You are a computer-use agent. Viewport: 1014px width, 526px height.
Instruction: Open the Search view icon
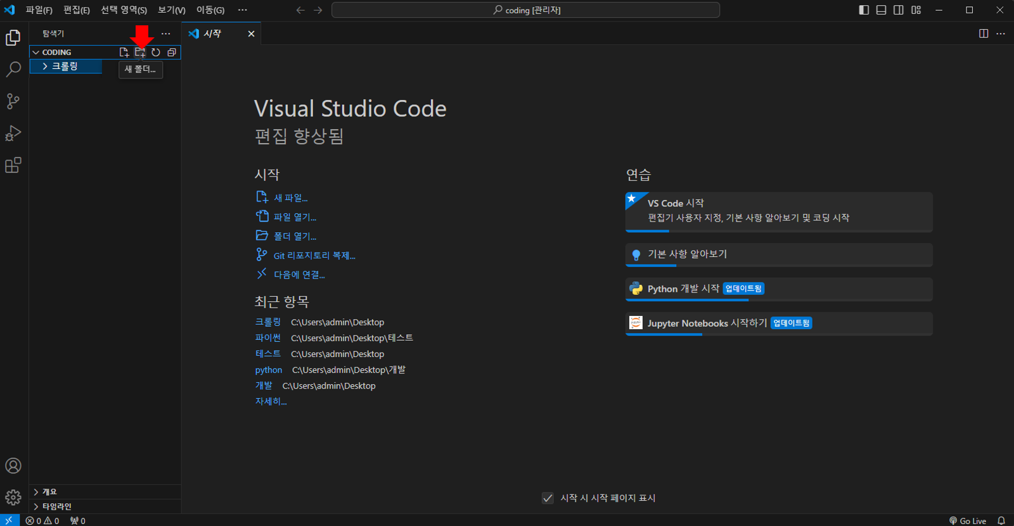(13, 69)
